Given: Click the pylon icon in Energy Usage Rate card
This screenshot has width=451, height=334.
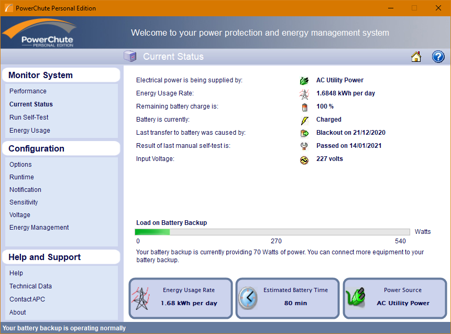Looking at the screenshot, I should click(141, 298).
